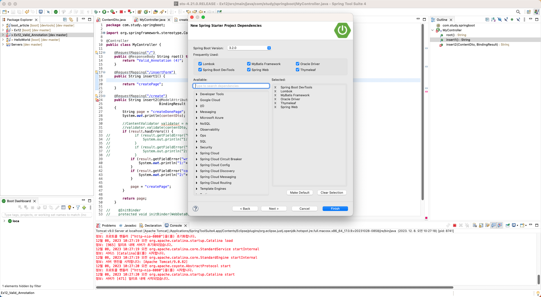Click the green Run button in main toolbar

104,12
